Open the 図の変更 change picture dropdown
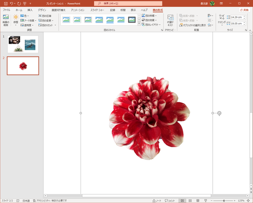The image size is (253, 203). [46, 21]
